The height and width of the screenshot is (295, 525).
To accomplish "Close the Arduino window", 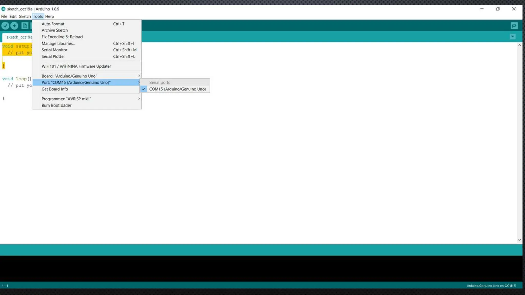I will point(514,9).
